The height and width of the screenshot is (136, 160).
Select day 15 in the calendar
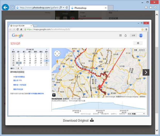46,59
